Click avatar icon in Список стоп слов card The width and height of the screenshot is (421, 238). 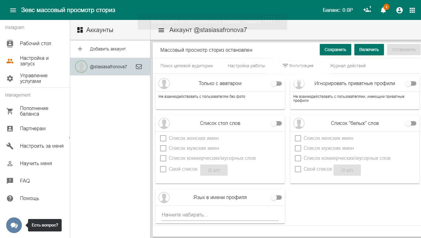point(164,123)
